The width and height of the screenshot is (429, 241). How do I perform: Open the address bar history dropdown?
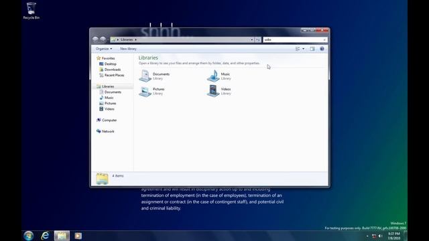(x=252, y=40)
